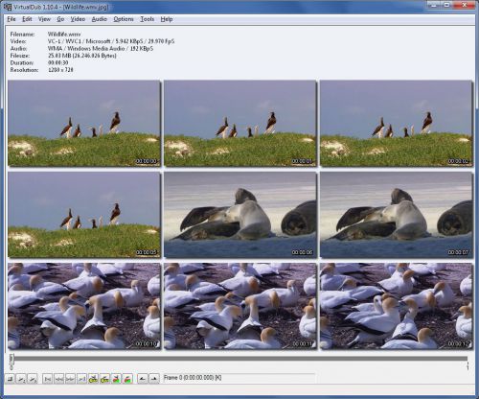Step backward one frame icon
This screenshot has height=399, width=479.
coord(58,379)
